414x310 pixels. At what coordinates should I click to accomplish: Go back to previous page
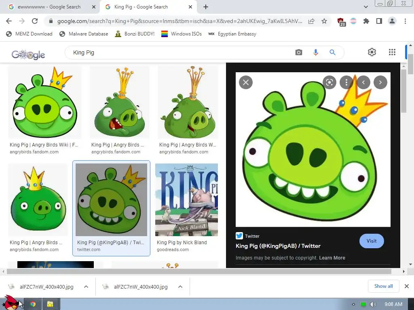coord(9,21)
